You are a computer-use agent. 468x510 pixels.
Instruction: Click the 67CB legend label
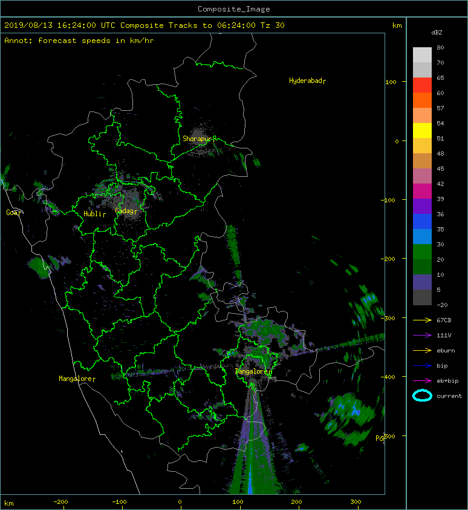[x=444, y=320]
